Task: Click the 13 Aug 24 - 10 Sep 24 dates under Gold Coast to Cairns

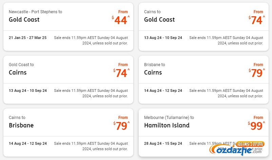Action: pyautogui.click(x=27, y=91)
